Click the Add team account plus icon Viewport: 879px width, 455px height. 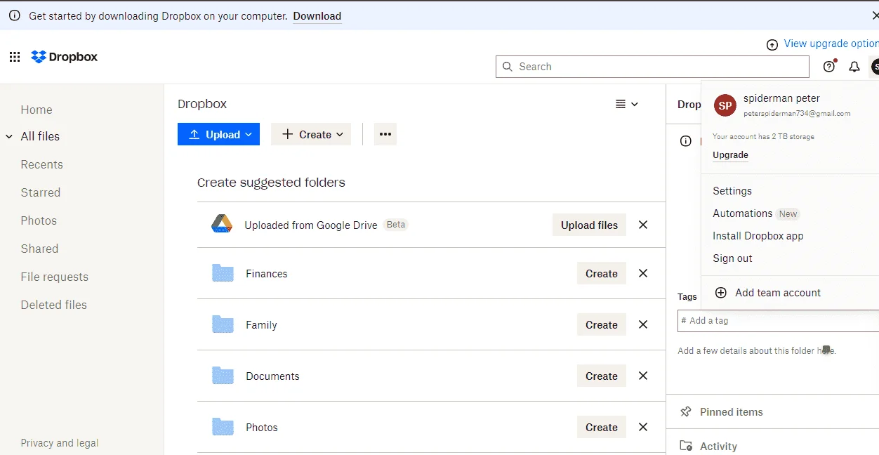click(720, 293)
